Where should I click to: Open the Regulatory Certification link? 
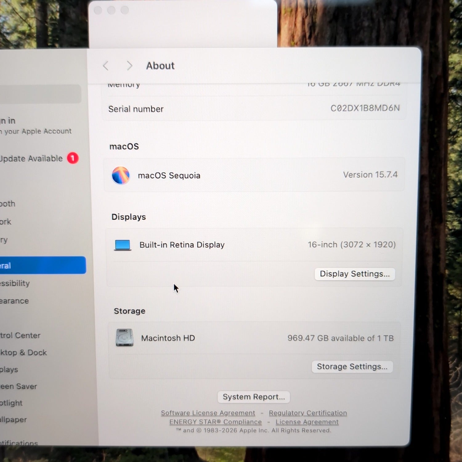tap(308, 413)
